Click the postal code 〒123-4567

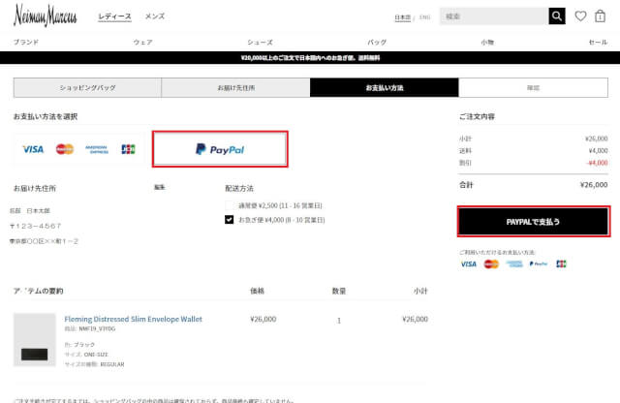(36, 226)
